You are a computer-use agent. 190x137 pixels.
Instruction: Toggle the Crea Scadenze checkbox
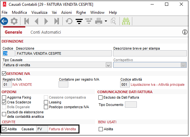[x=4, y=102]
